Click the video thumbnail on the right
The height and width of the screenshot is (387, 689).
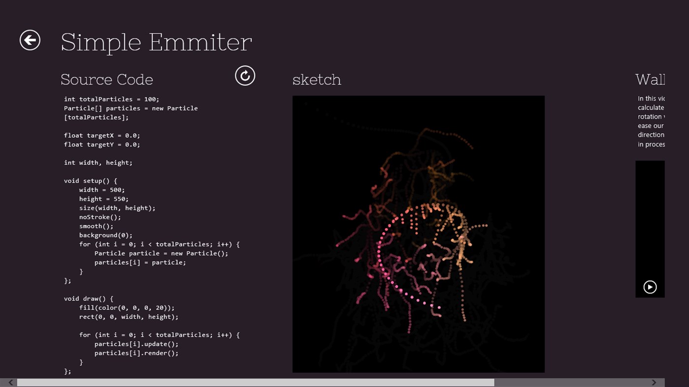pyautogui.click(x=650, y=221)
